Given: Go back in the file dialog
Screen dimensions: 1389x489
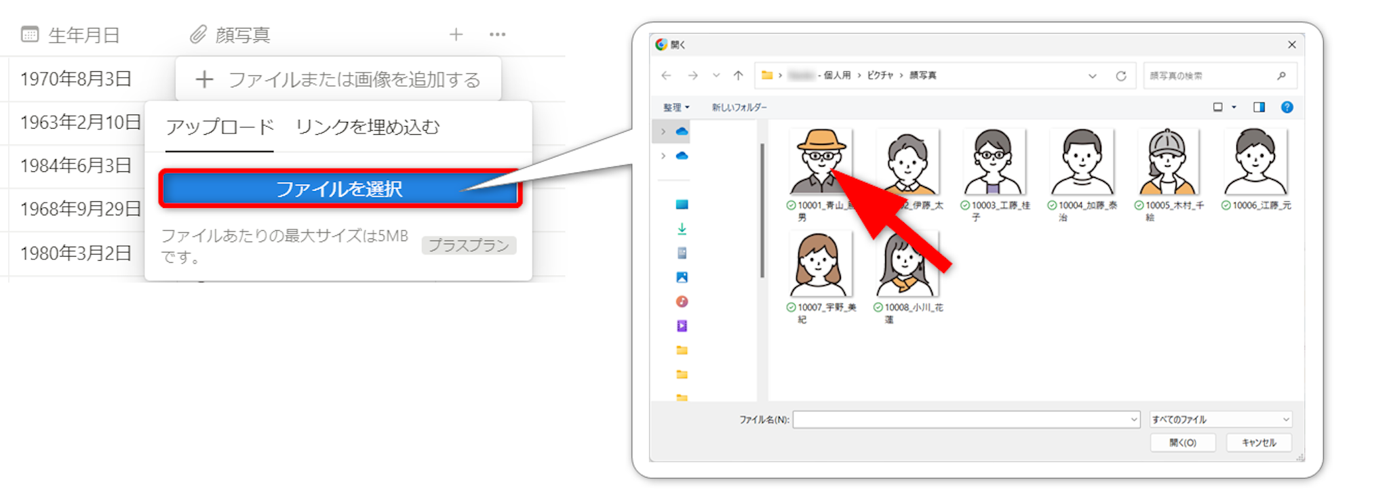Looking at the screenshot, I should point(666,76).
